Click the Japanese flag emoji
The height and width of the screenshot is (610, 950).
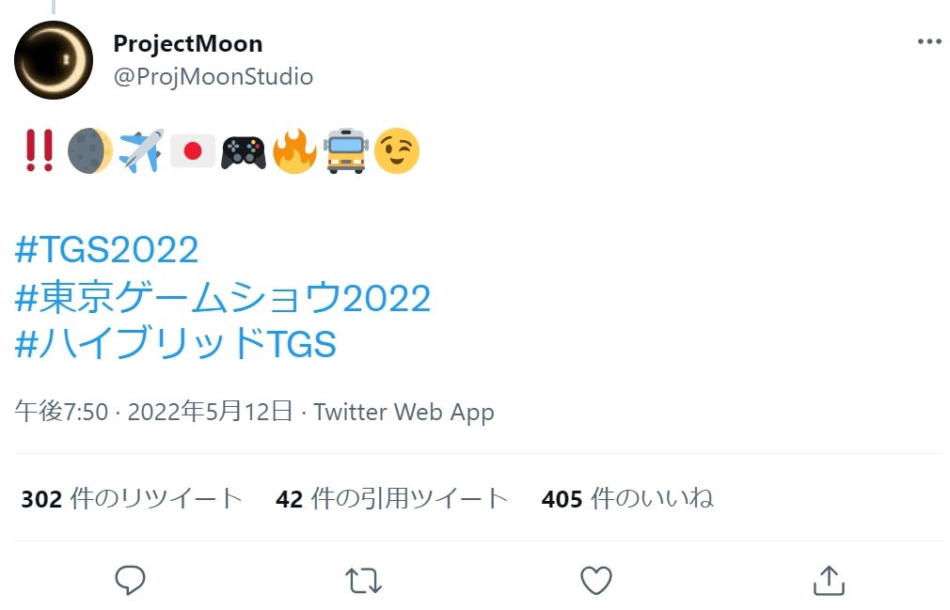point(193,151)
